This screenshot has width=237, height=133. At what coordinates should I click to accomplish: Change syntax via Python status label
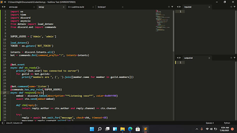(227, 123)
